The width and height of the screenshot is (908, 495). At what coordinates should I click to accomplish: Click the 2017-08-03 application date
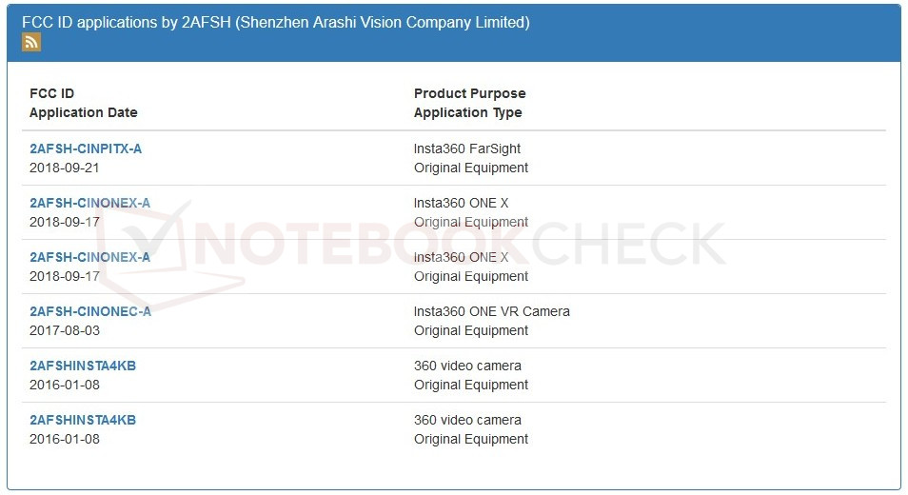click(x=64, y=330)
